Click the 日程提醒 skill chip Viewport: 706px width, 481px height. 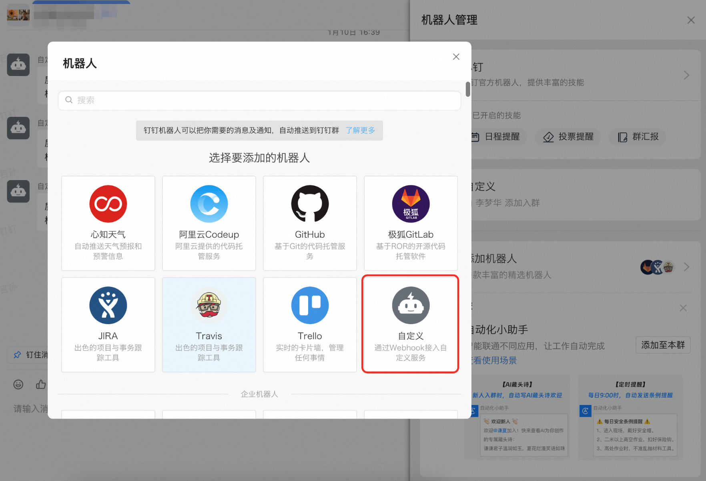coord(498,137)
